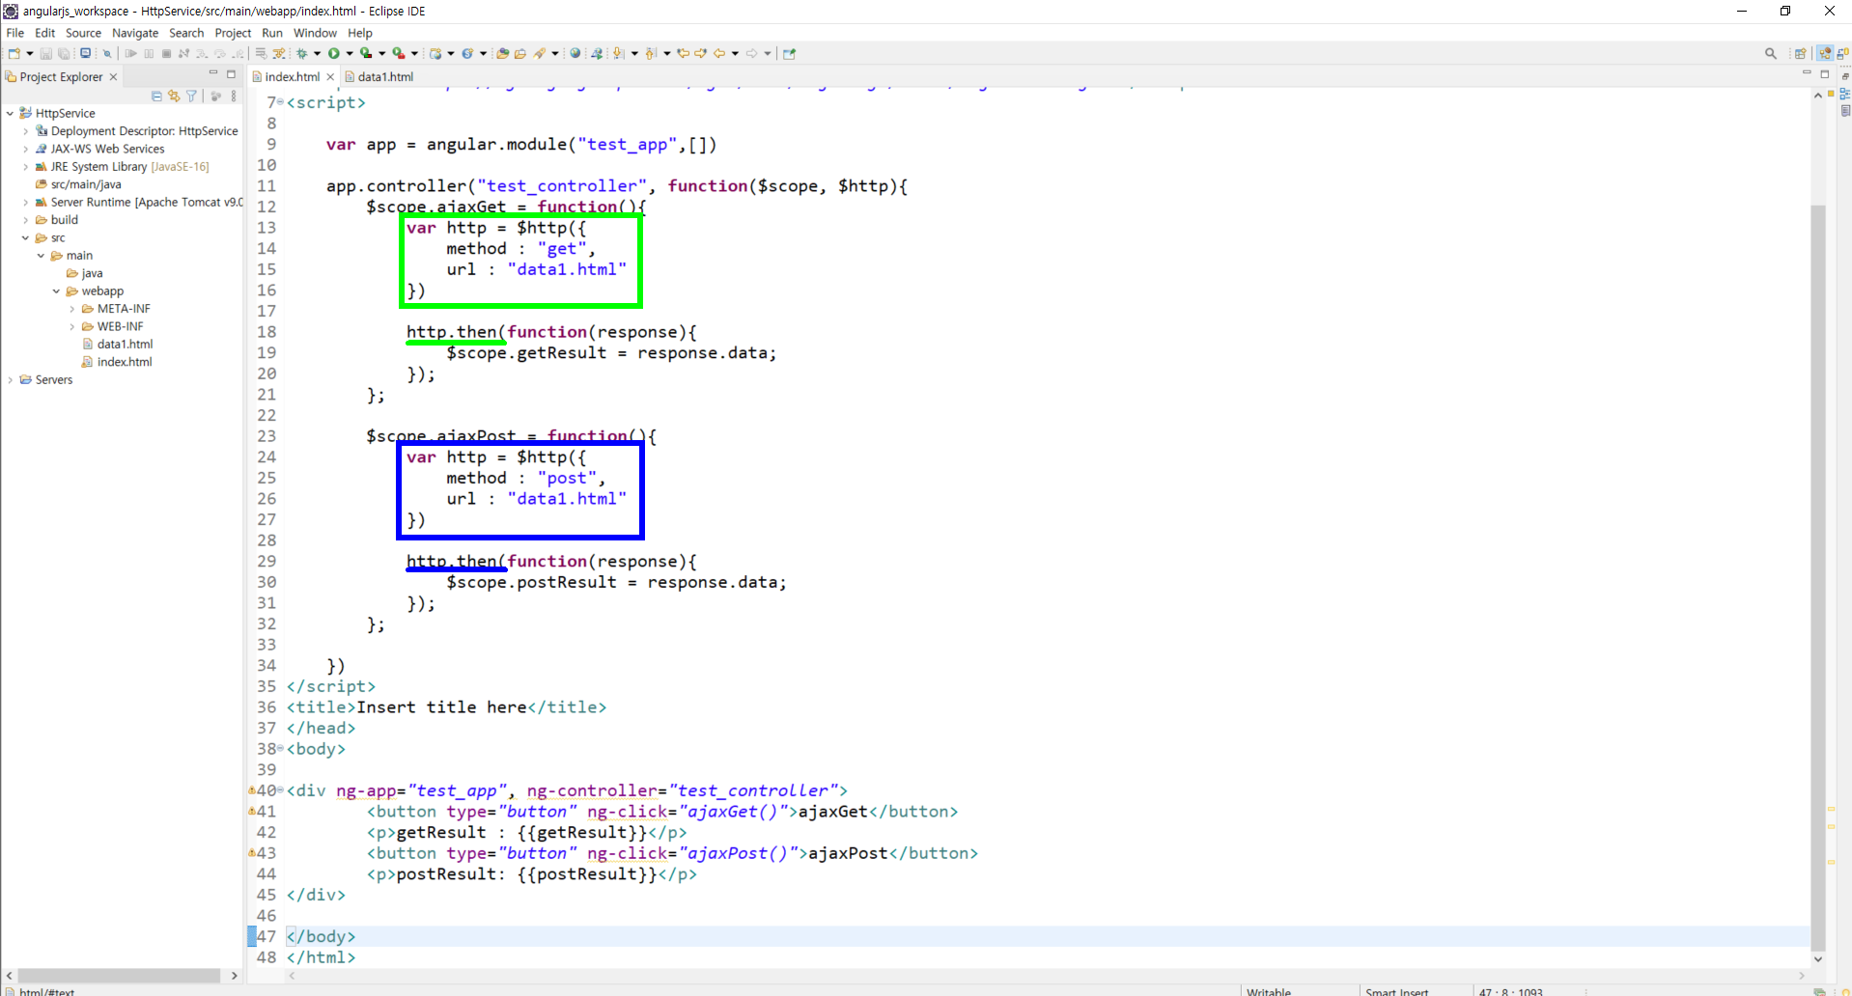1852x996 pixels.
Task: Click the Debug bug icon
Action: [302, 54]
